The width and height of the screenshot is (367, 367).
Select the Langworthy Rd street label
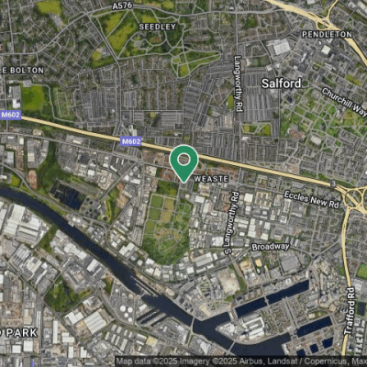238,83
